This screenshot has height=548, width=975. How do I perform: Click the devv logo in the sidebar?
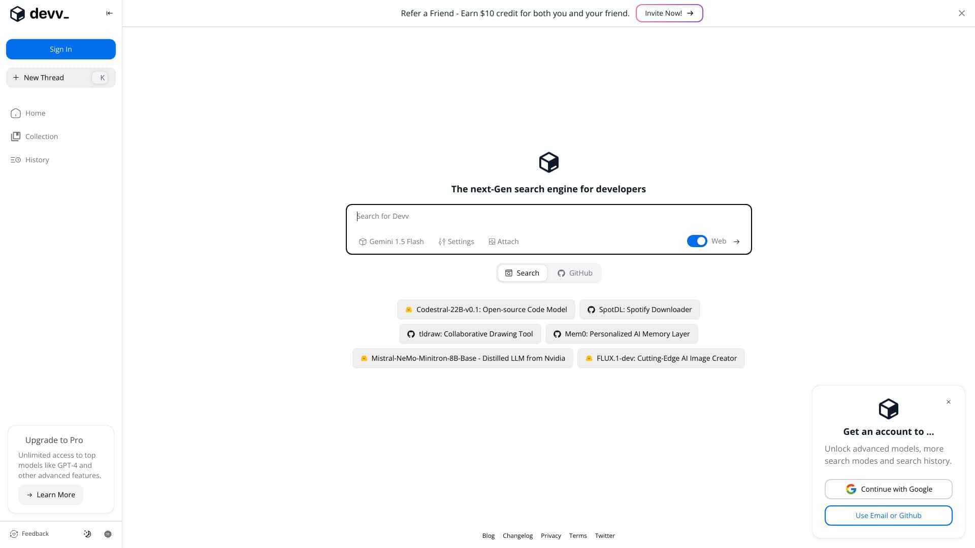39,13
